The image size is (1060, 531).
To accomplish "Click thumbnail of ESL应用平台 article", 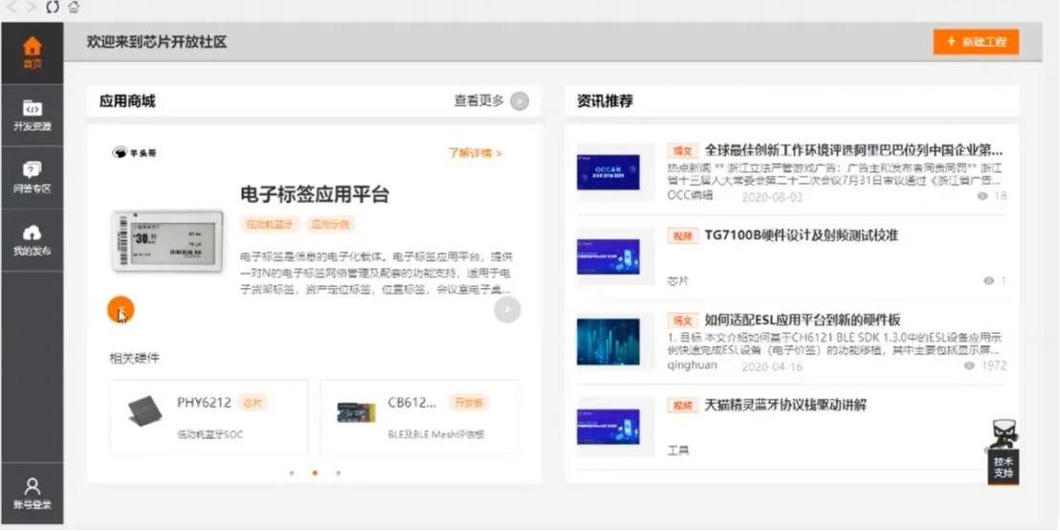I will point(608,342).
